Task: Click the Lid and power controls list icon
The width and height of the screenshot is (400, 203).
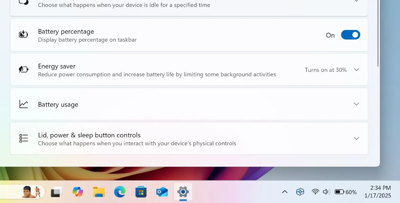Action: click(x=24, y=138)
